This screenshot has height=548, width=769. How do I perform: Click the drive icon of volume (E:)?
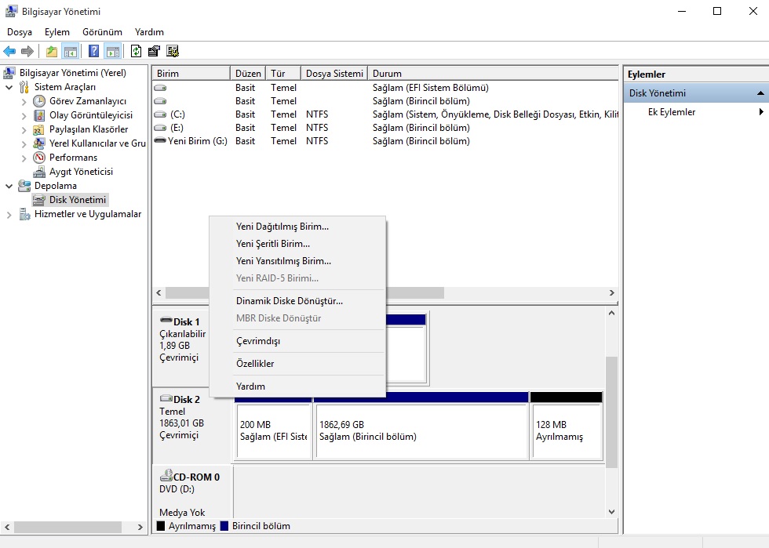pos(160,128)
